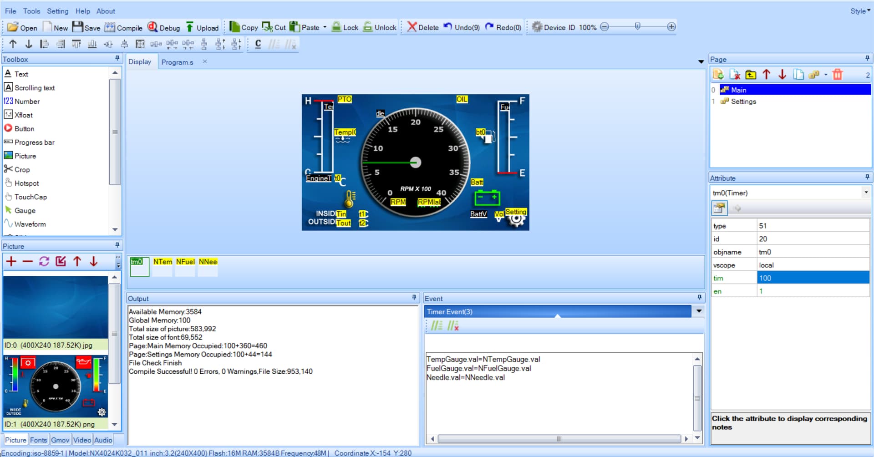Open the Tools menu
Screen dimensions: 874x457
[x=31, y=11]
